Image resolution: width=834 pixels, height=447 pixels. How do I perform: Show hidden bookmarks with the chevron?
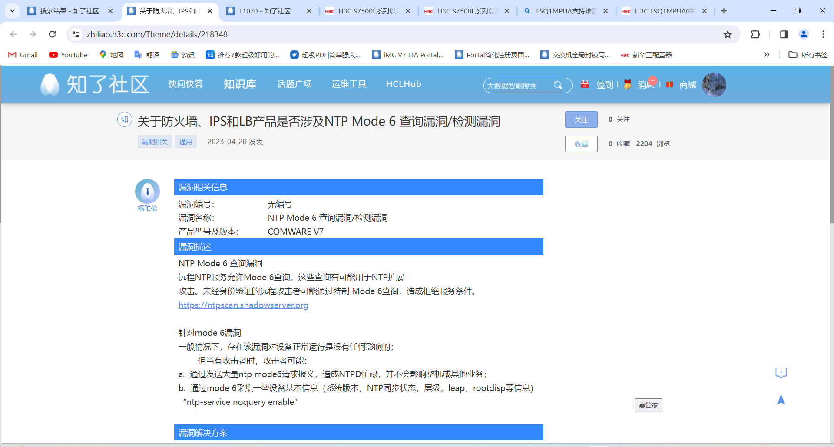(x=767, y=55)
